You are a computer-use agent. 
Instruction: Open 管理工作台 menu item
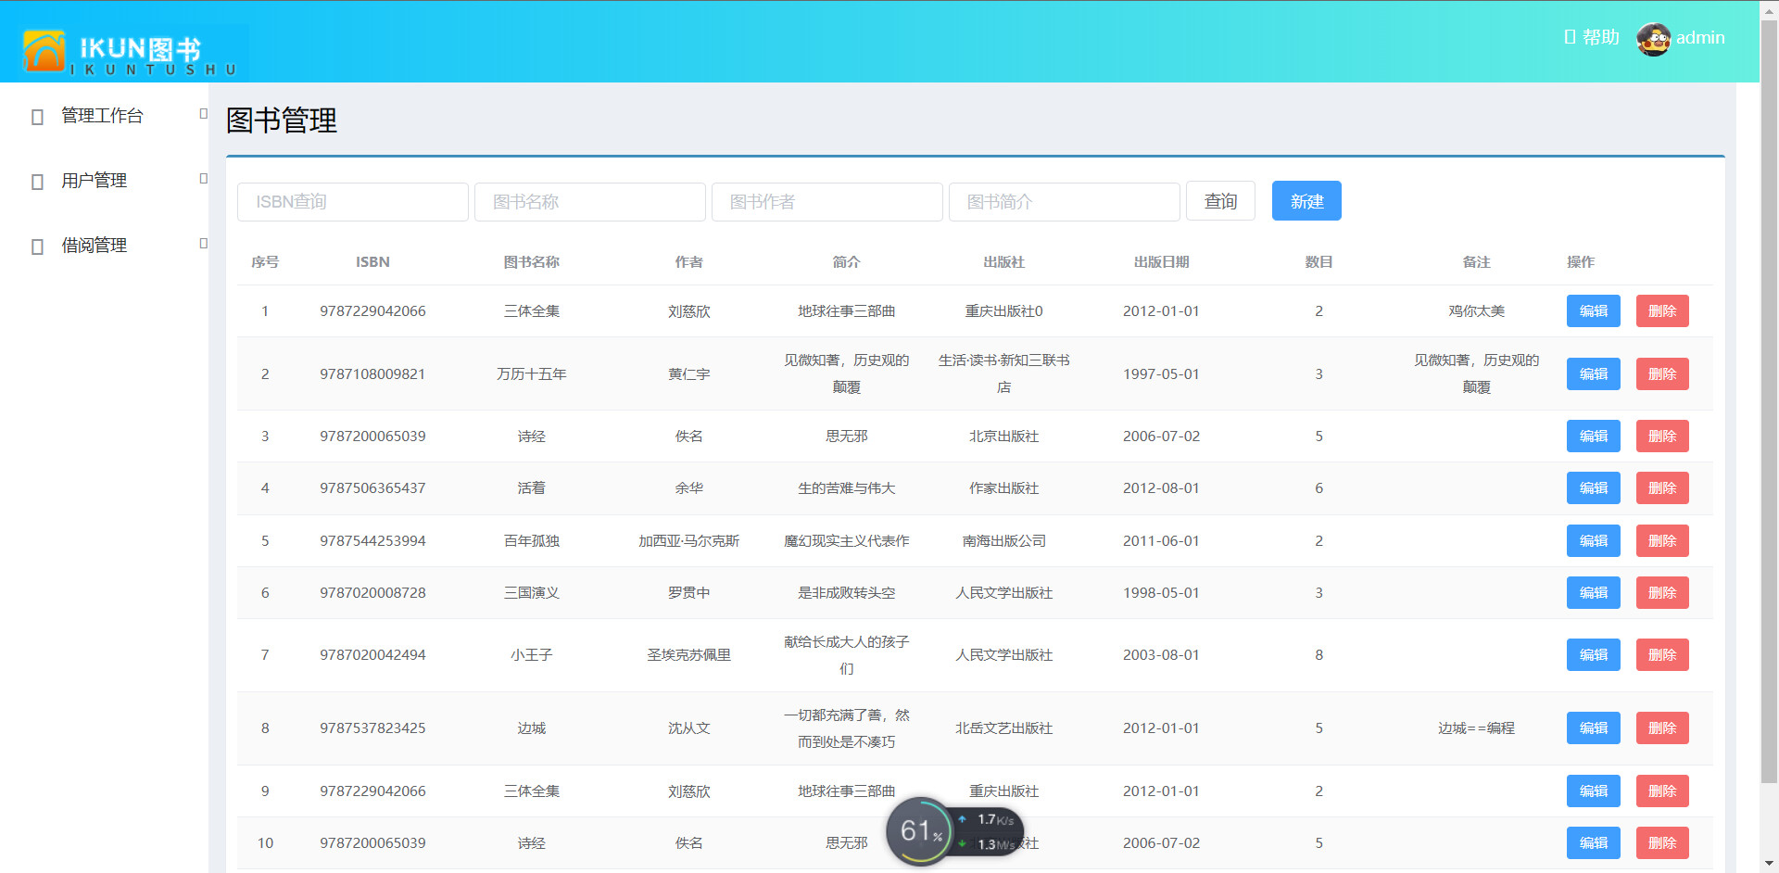102,116
